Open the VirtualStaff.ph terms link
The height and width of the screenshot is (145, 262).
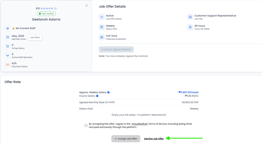(x=140, y=124)
